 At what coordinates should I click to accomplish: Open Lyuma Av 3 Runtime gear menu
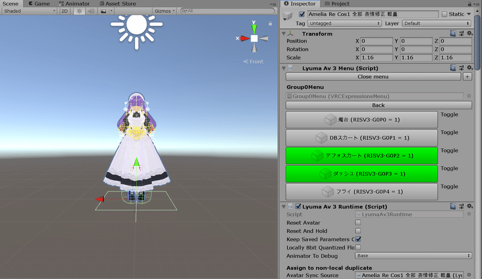point(469,207)
